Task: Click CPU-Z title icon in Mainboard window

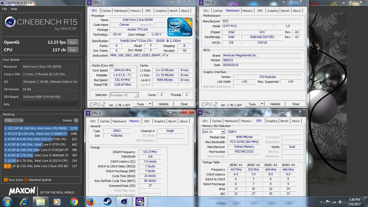Action: [x=201, y=3]
